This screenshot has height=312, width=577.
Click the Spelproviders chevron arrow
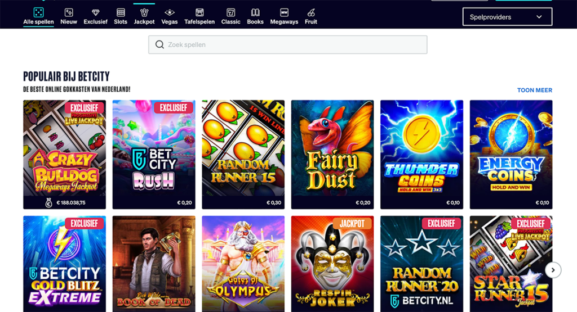pyautogui.click(x=539, y=17)
